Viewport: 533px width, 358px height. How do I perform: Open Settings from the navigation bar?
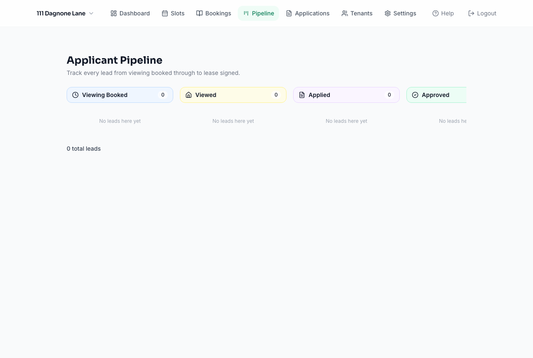[400, 13]
